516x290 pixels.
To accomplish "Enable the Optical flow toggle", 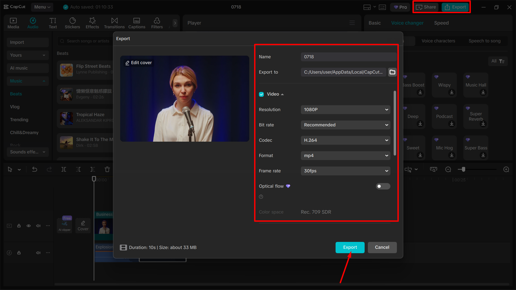I will (x=383, y=186).
